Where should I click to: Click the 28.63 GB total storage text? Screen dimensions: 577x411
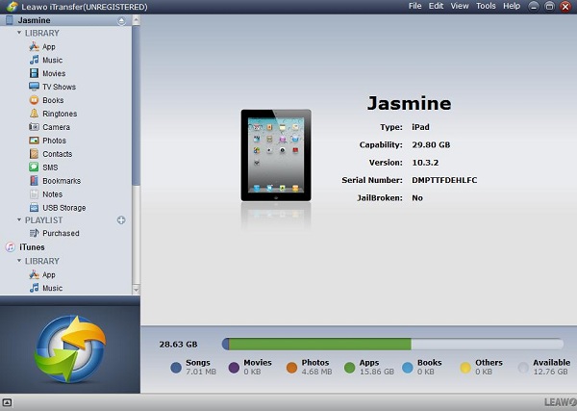(x=178, y=345)
